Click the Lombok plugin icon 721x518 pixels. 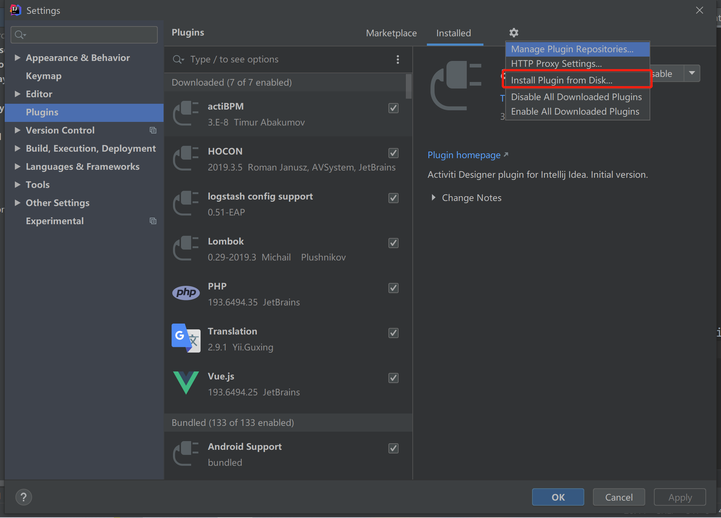[186, 248]
